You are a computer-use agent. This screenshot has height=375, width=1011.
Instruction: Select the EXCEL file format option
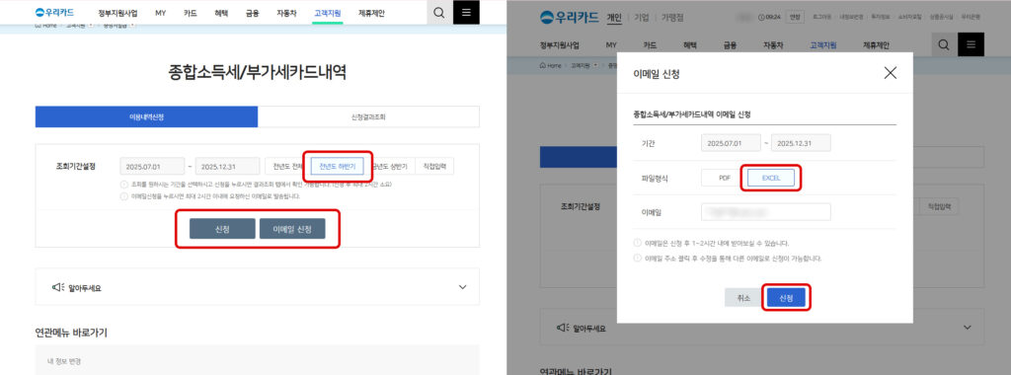tap(771, 178)
